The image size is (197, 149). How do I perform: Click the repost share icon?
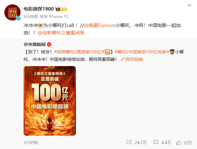pos(129,142)
